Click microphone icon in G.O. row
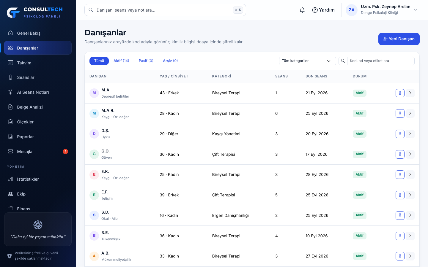Screen dimensions: 428x267 [x=400, y=154]
